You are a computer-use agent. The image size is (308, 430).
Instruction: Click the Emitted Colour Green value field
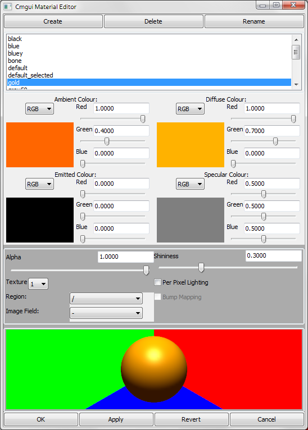coord(121,206)
